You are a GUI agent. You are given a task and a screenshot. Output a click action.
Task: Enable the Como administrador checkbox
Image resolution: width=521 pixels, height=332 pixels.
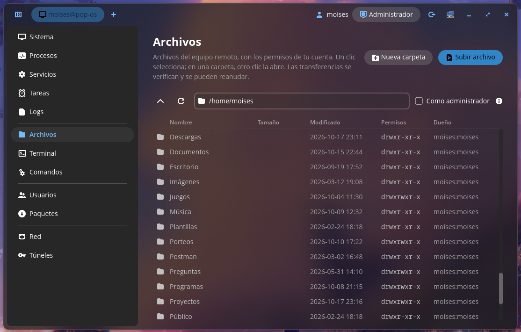(x=419, y=101)
